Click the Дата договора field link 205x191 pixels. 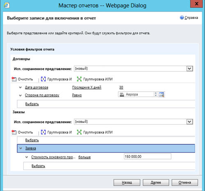pos(36,87)
